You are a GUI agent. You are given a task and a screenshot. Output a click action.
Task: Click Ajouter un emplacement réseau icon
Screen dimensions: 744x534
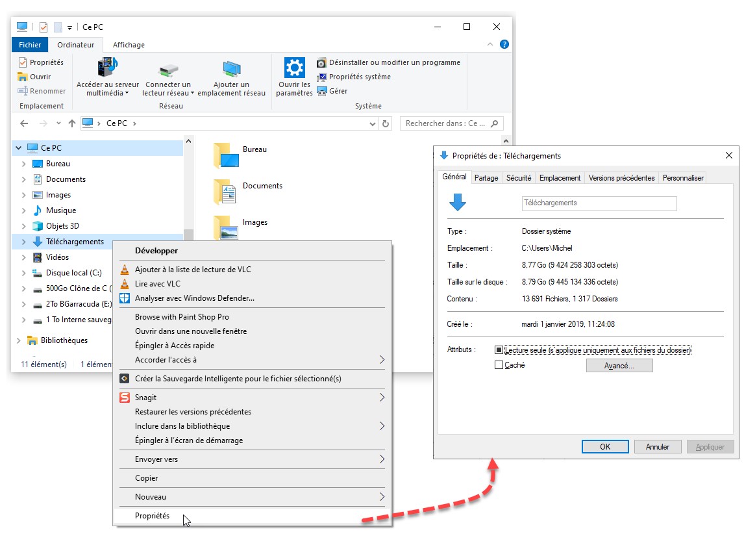point(232,69)
